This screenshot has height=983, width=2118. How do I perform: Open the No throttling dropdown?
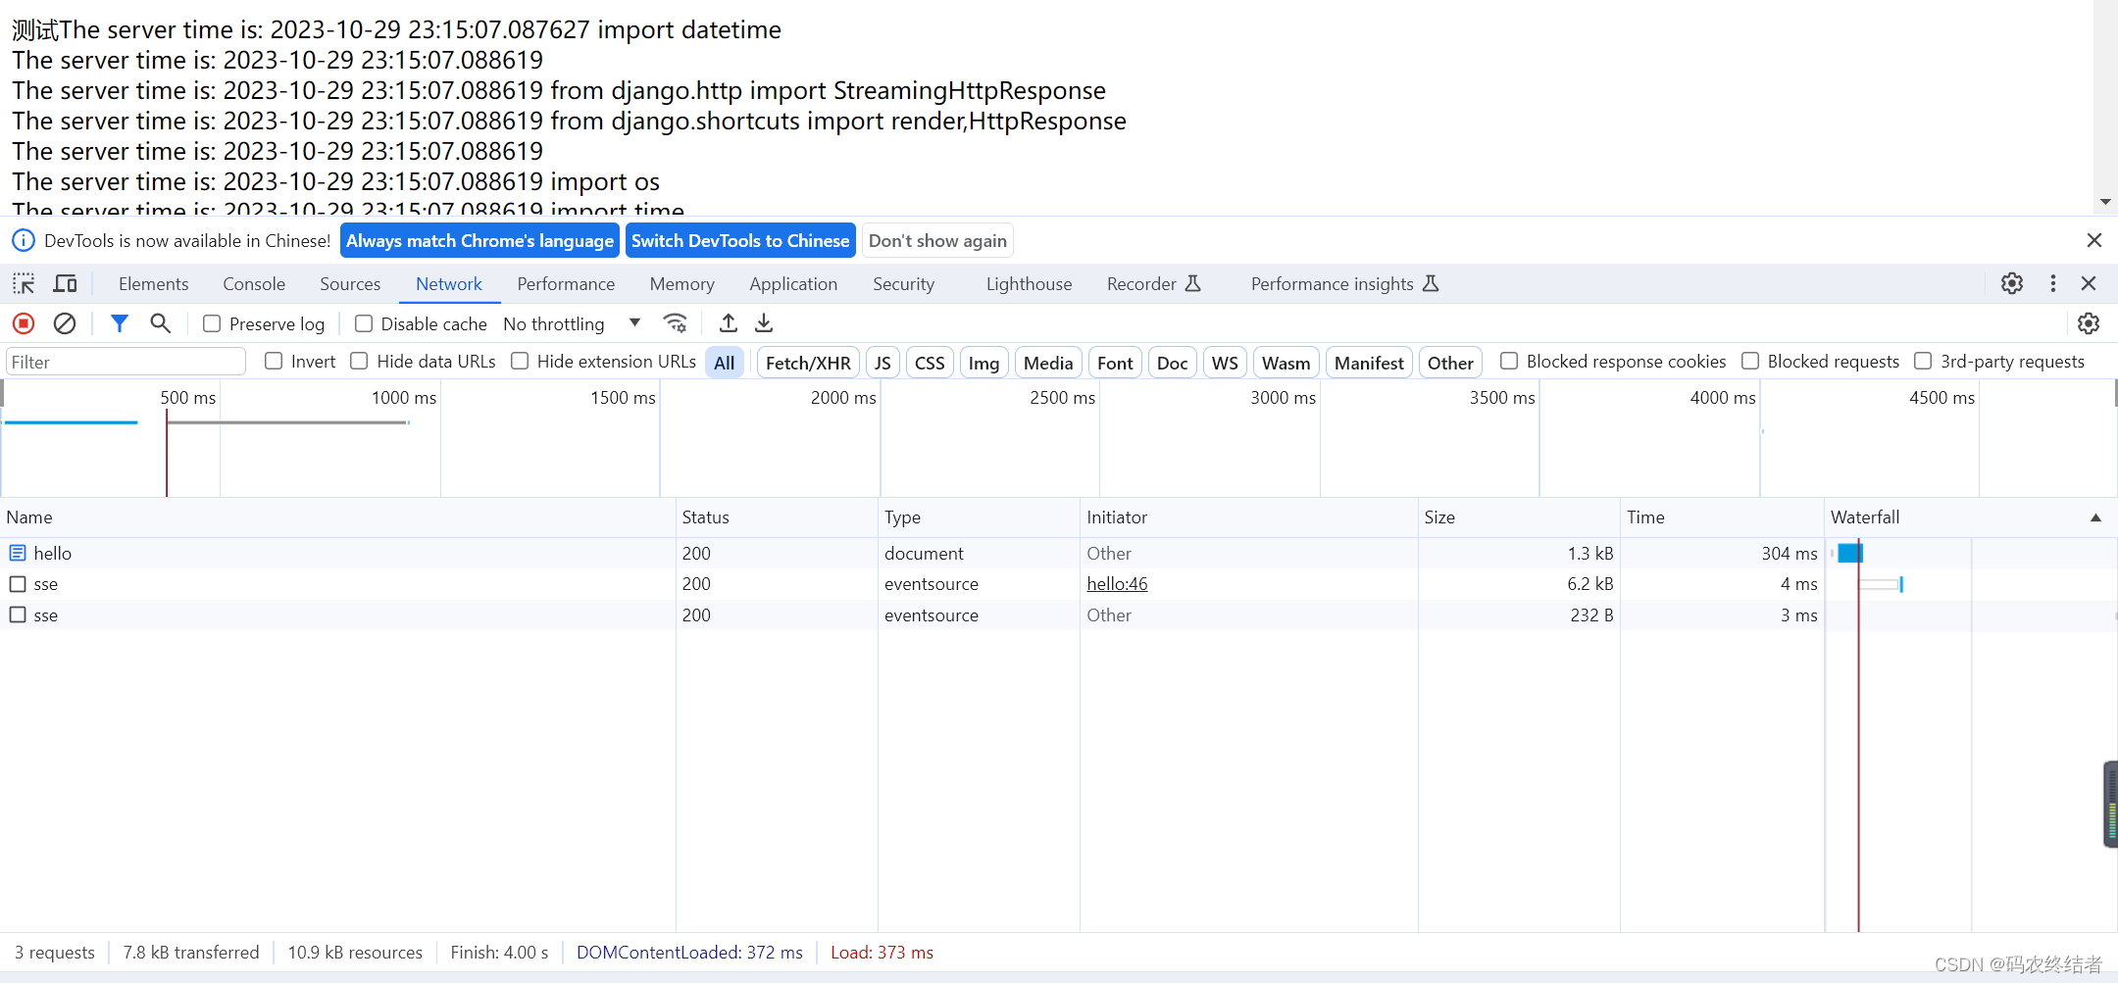(x=633, y=322)
